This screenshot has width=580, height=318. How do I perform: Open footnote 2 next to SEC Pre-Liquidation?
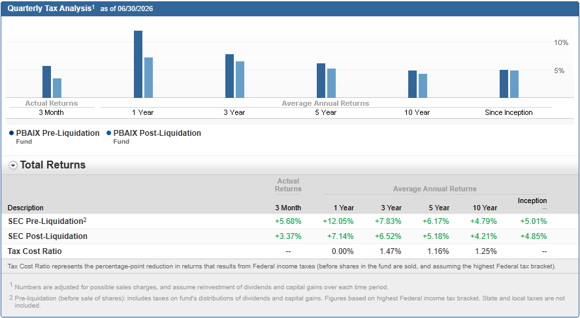(x=85, y=219)
